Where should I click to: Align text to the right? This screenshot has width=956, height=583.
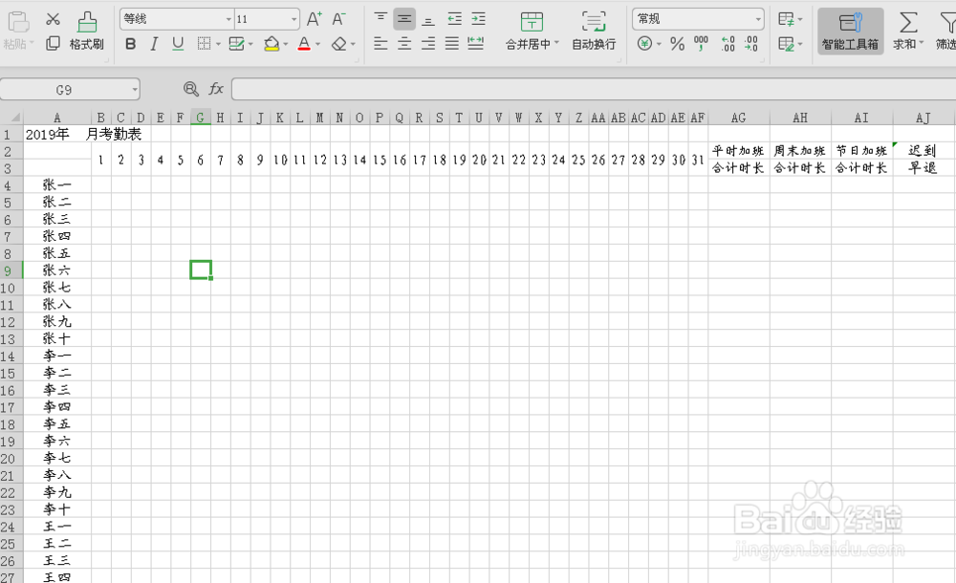(x=428, y=43)
